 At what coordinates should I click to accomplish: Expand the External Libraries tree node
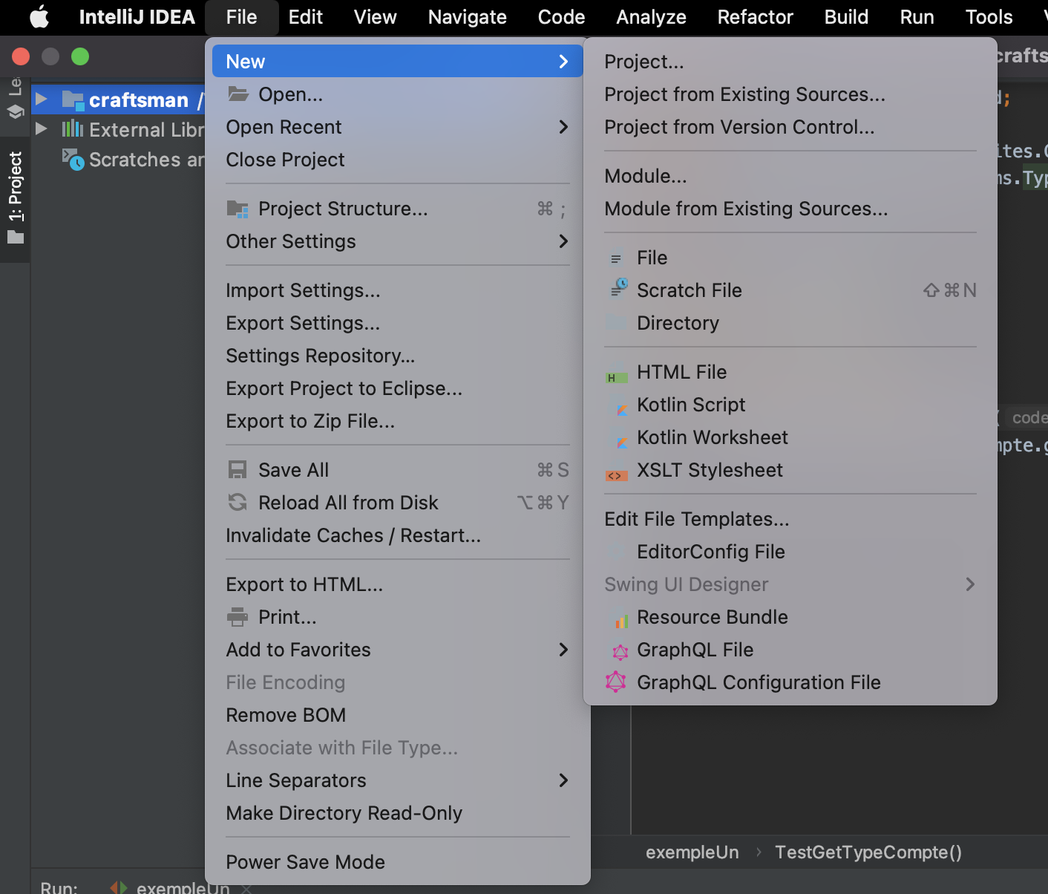pyautogui.click(x=42, y=128)
